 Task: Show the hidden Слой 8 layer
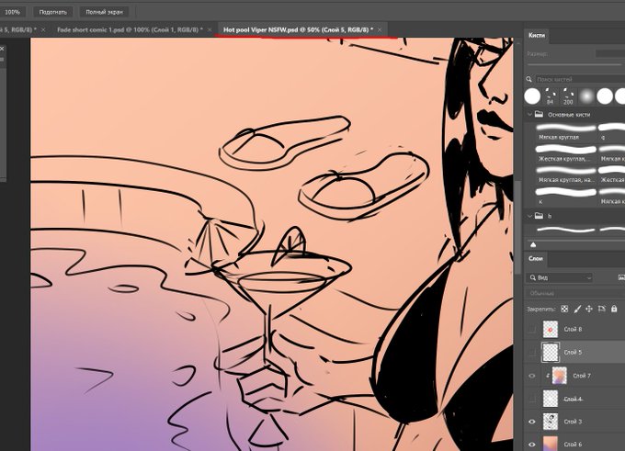pyautogui.click(x=532, y=330)
